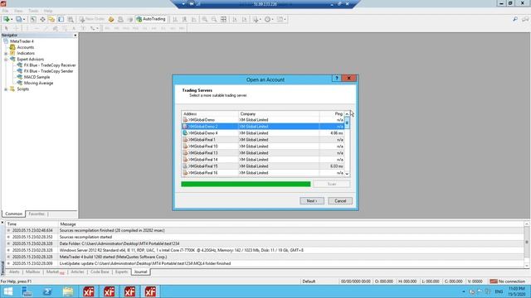531x298 pixels.
Task: Select MetaTrader 4 root in Navigator
Action: click(x=22, y=41)
